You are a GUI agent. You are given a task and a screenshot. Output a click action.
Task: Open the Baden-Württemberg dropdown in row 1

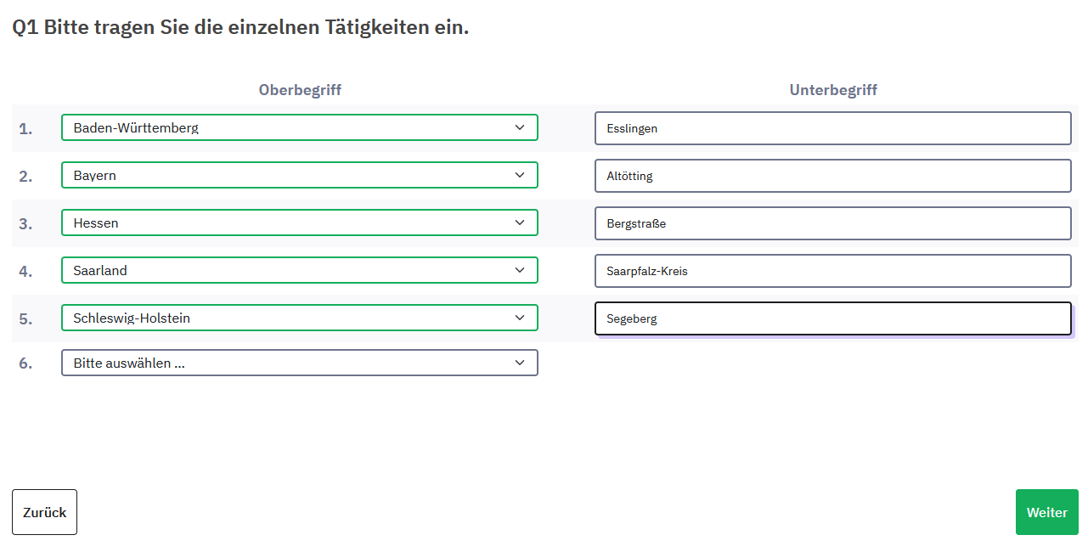tap(299, 127)
